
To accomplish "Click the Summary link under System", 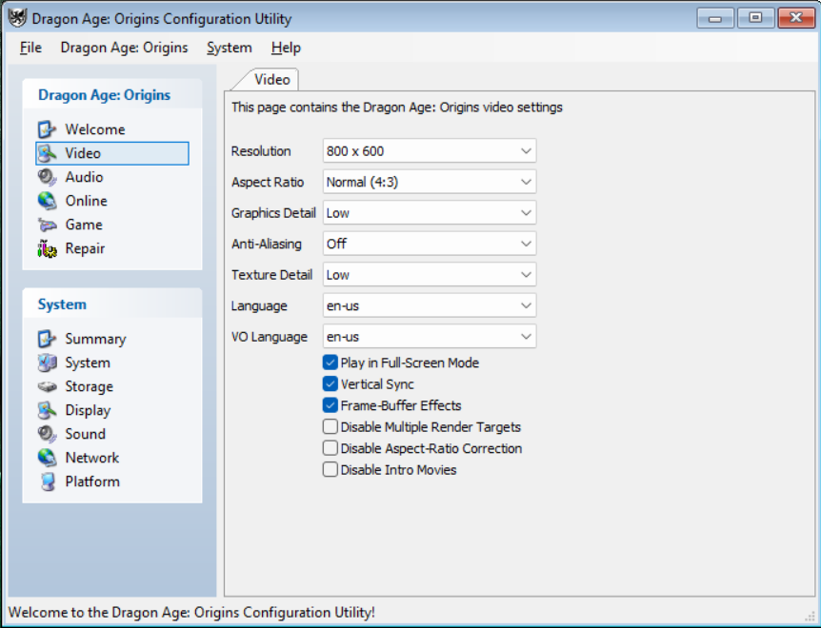I will pyautogui.click(x=95, y=339).
